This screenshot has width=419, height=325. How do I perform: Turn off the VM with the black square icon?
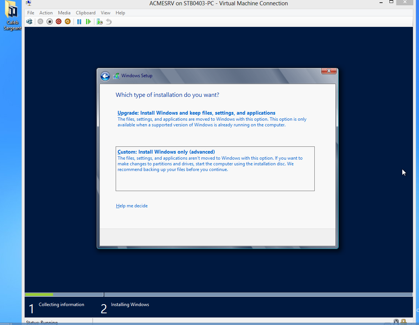[x=49, y=22]
